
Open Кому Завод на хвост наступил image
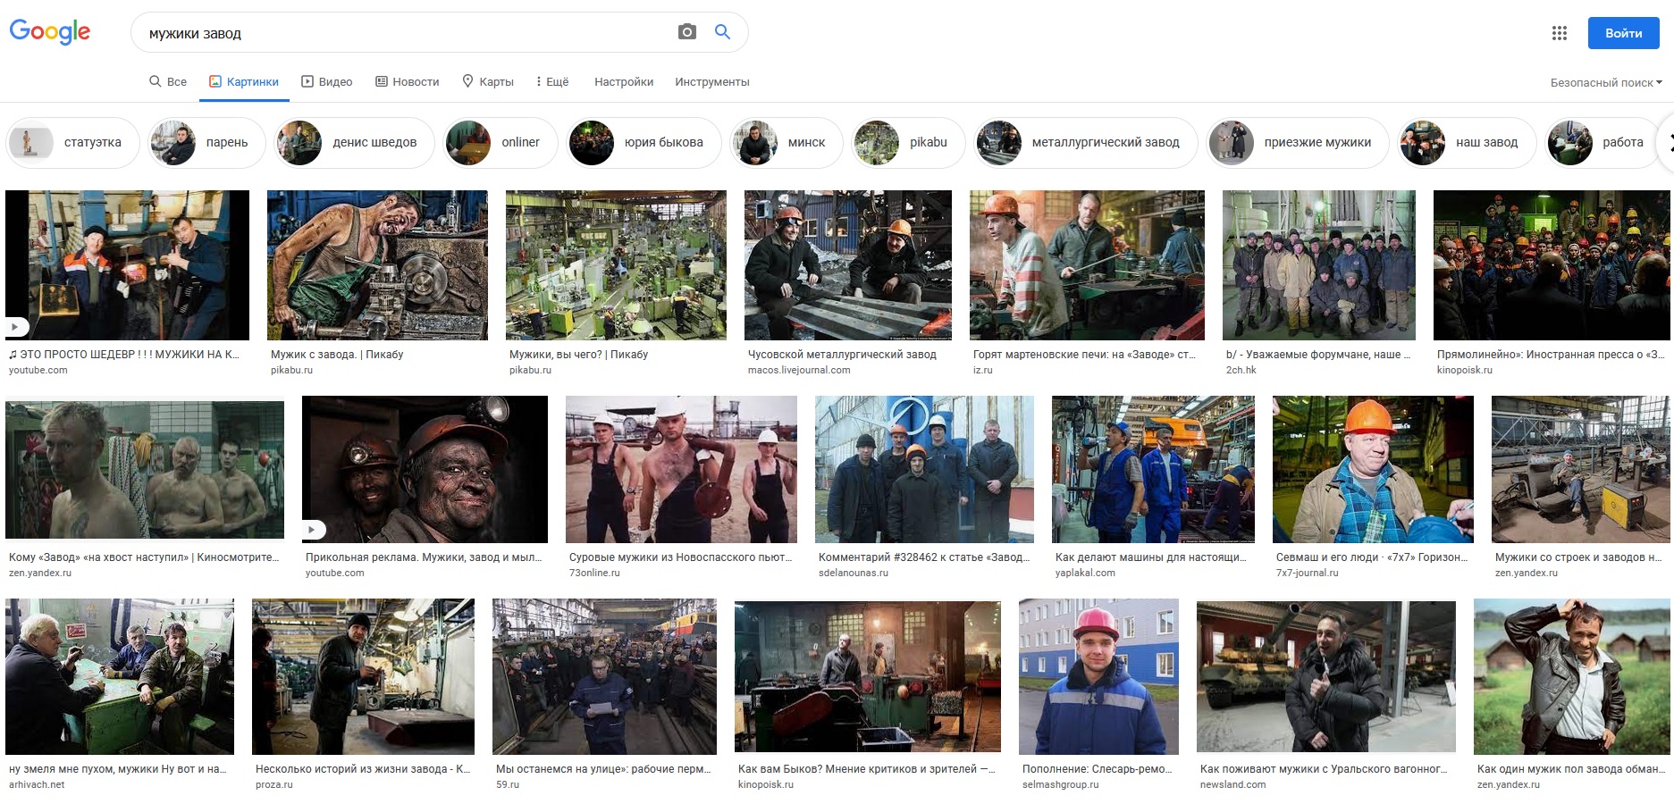145,469
